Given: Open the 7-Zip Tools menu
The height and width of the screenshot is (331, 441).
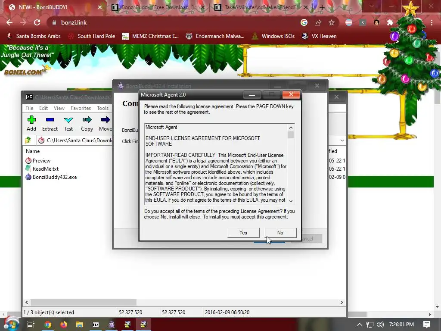Looking at the screenshot, I should (102, 108).
